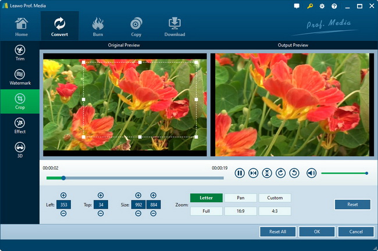378x251 pixels.
Task: Click the Reset All button
Action: (x=278, y=232)
